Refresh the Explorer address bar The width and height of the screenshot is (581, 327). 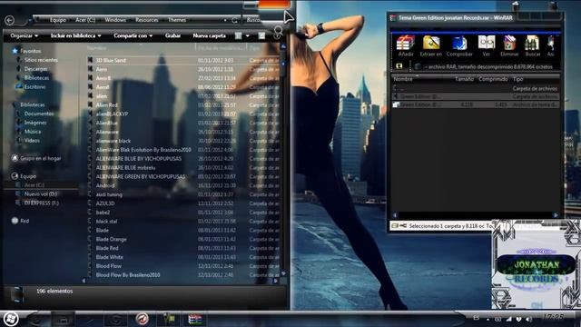(234, 20)
